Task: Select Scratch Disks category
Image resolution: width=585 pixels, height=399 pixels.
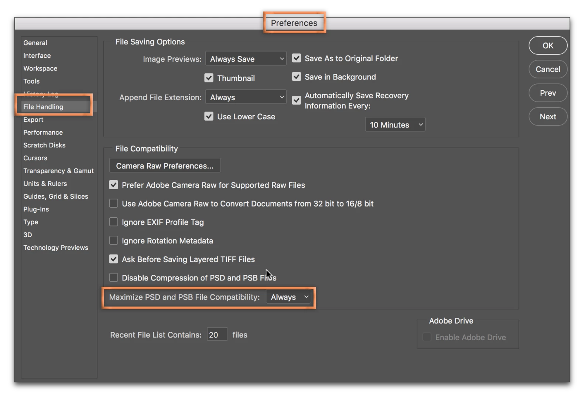Action: point(45,145)
